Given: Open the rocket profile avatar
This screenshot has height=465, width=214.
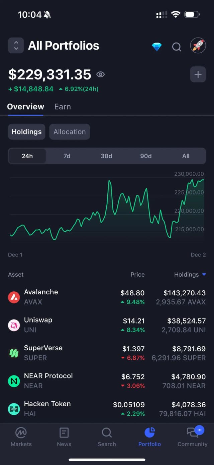Looking at the screenshot, I should click(198, 46).
